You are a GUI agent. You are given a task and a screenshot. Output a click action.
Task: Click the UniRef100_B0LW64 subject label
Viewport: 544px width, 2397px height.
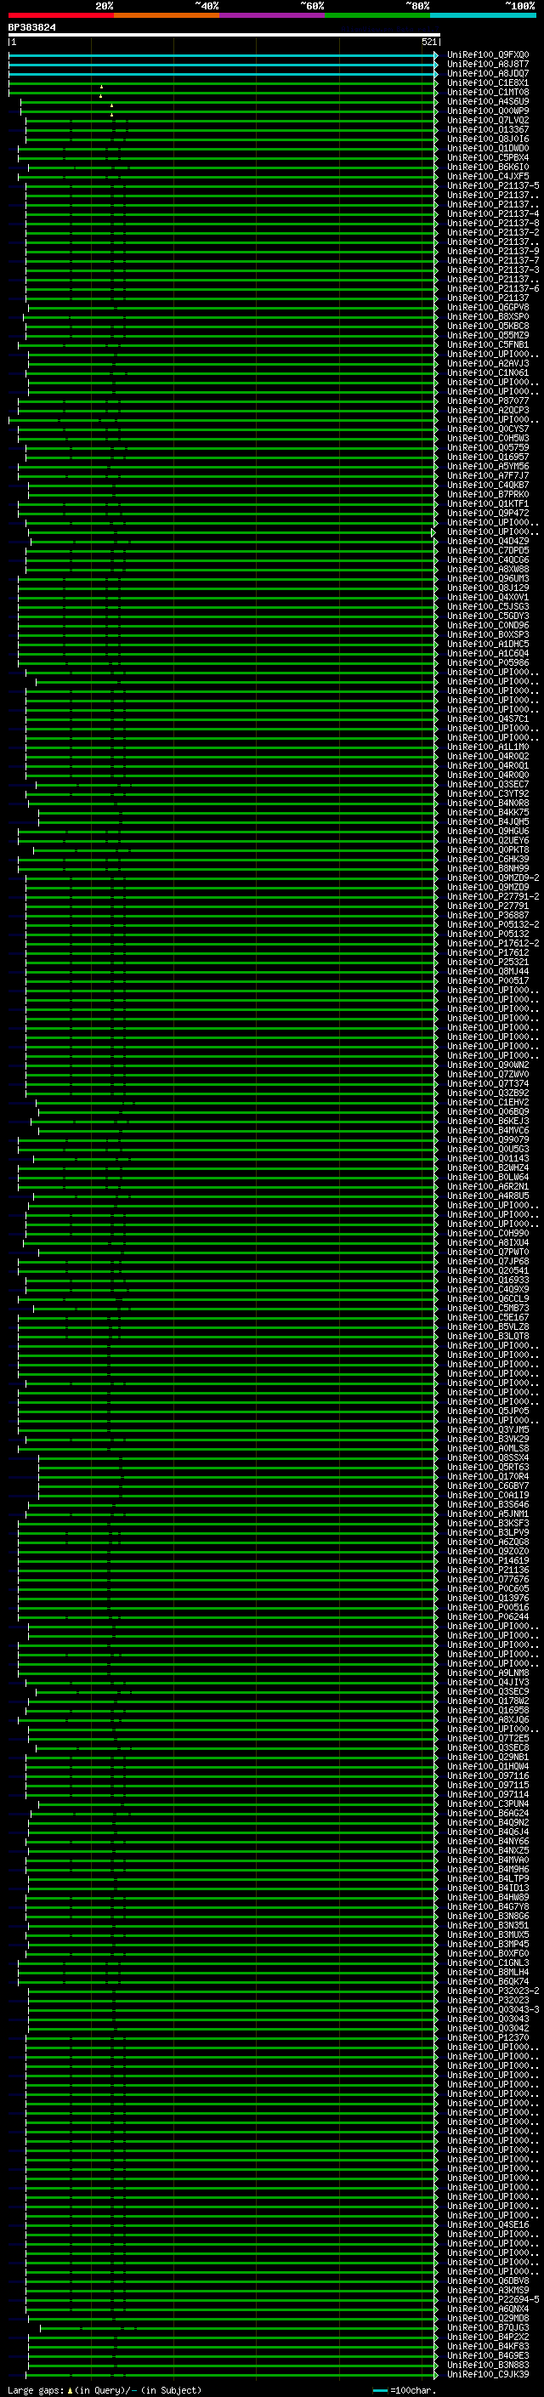(x=487, y=1177)
